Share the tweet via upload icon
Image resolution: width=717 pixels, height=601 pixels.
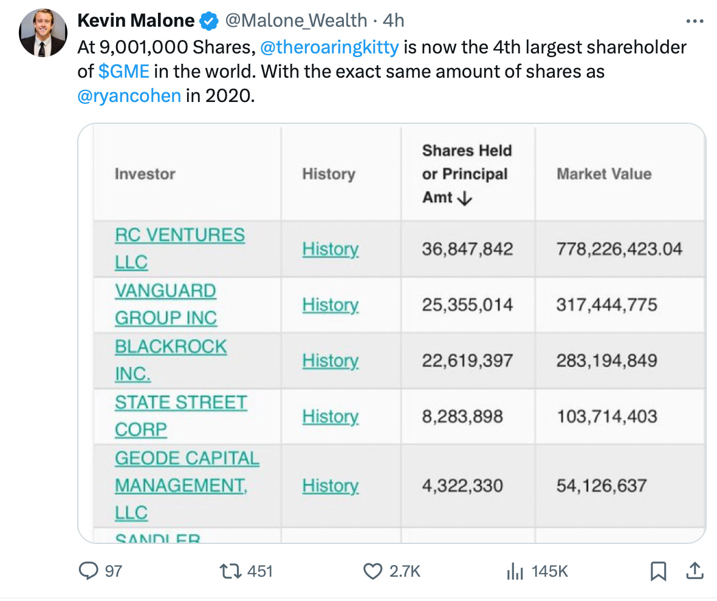coord(695,571)
